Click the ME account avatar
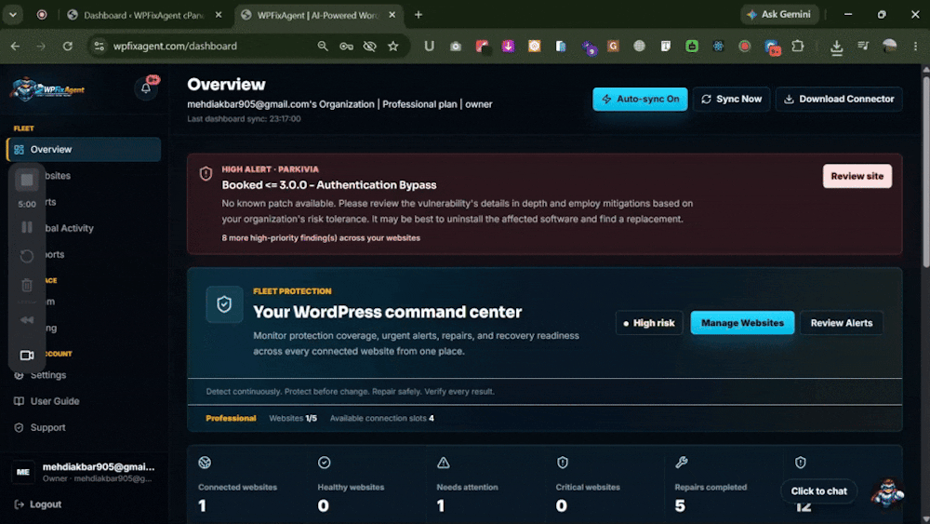The height and width of the screenshot is (524, 930). pos(23,473)
